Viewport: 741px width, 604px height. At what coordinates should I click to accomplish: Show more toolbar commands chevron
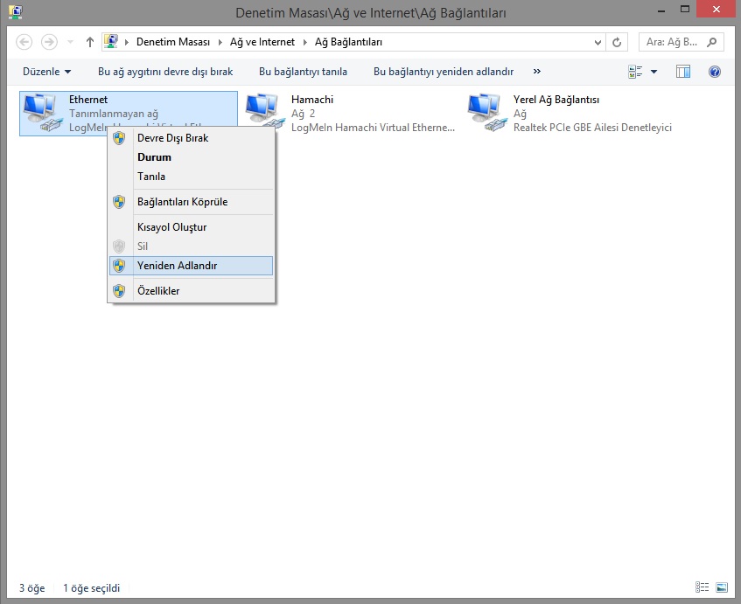(x=537, y=72)
